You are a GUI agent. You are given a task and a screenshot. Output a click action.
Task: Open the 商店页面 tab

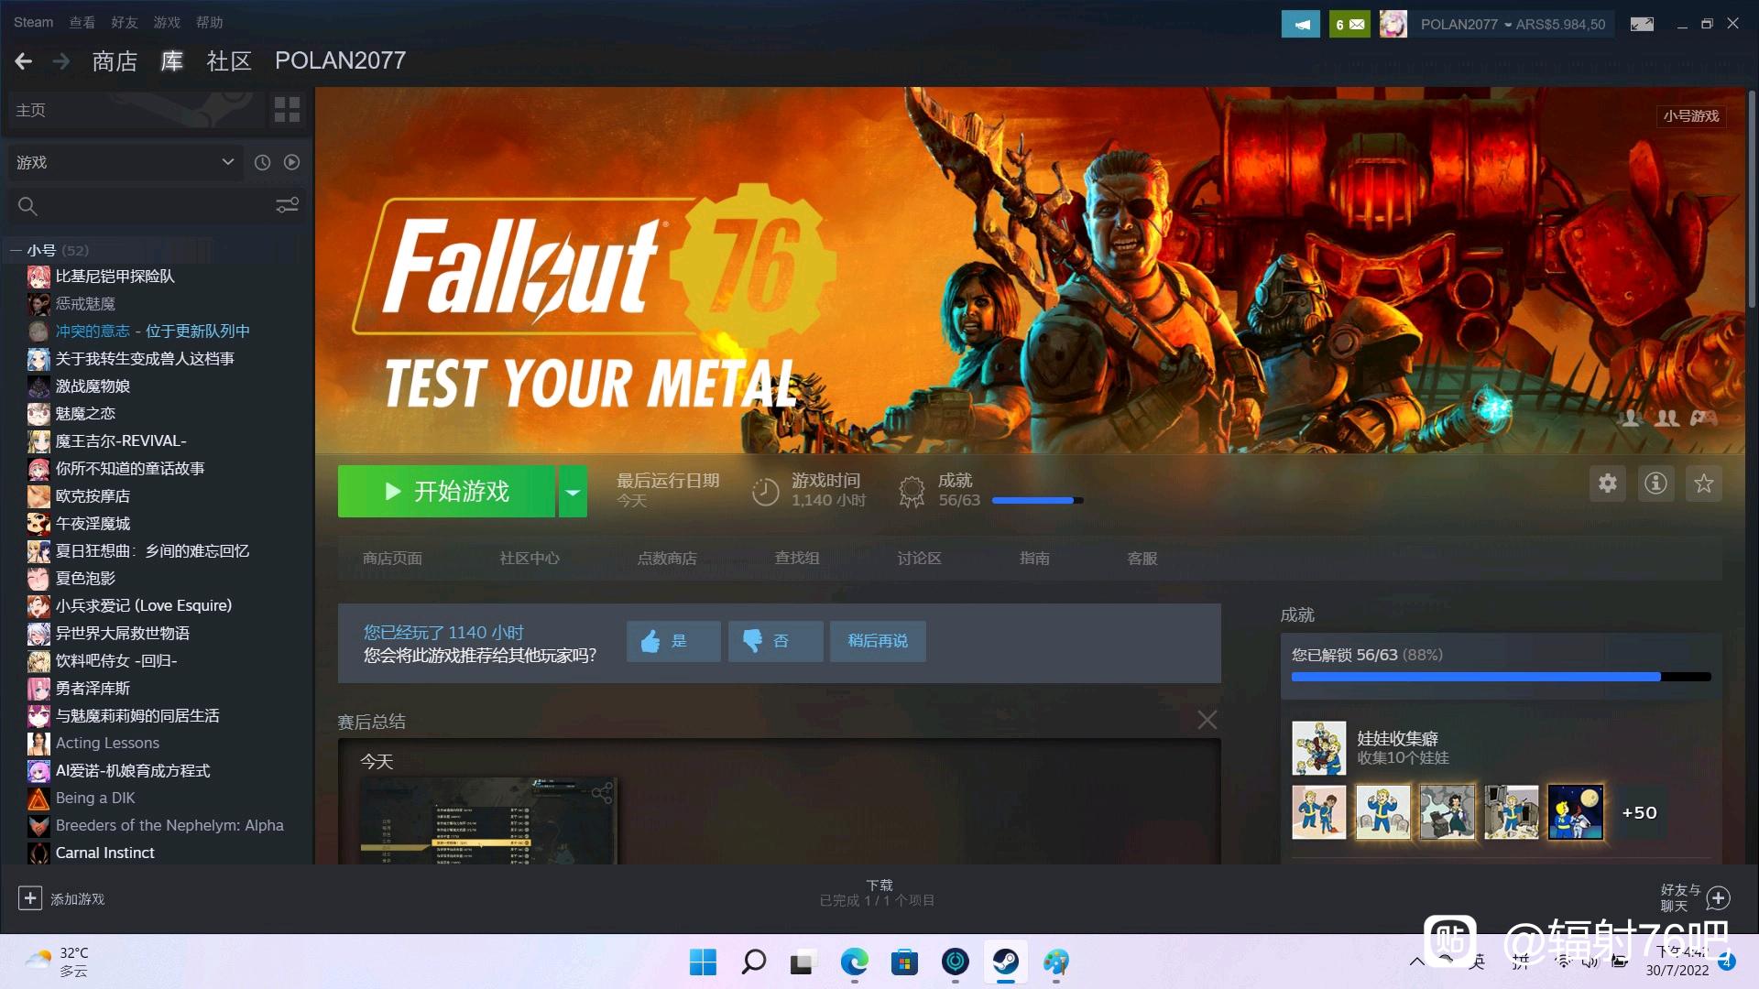[392, 559]
